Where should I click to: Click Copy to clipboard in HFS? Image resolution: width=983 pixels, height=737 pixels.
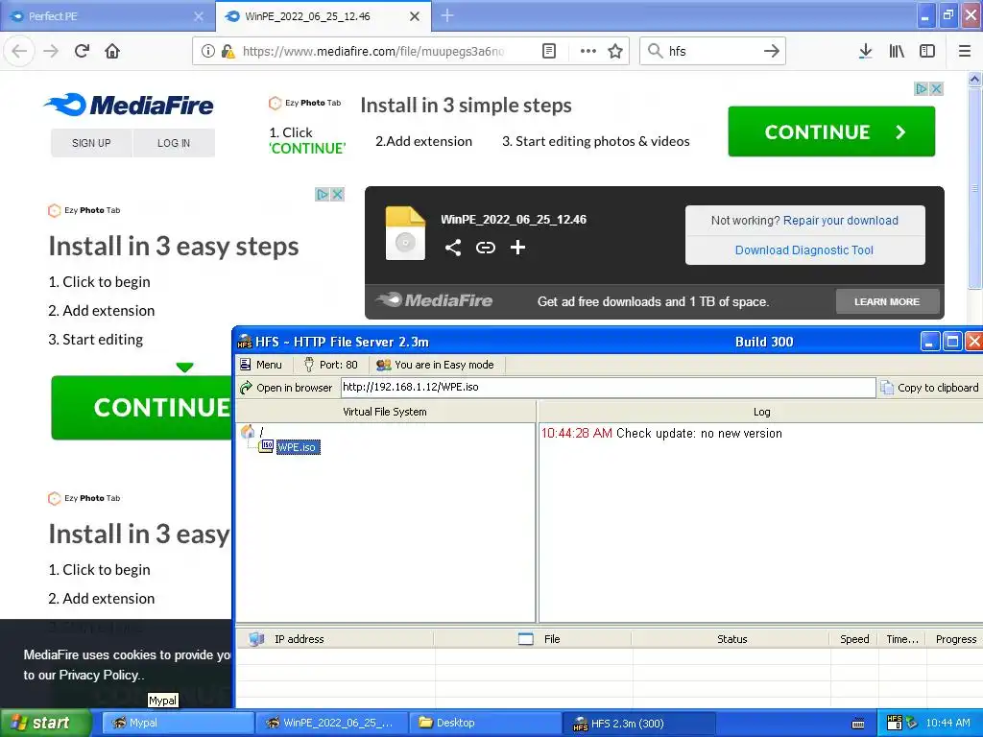pos(929,388)
